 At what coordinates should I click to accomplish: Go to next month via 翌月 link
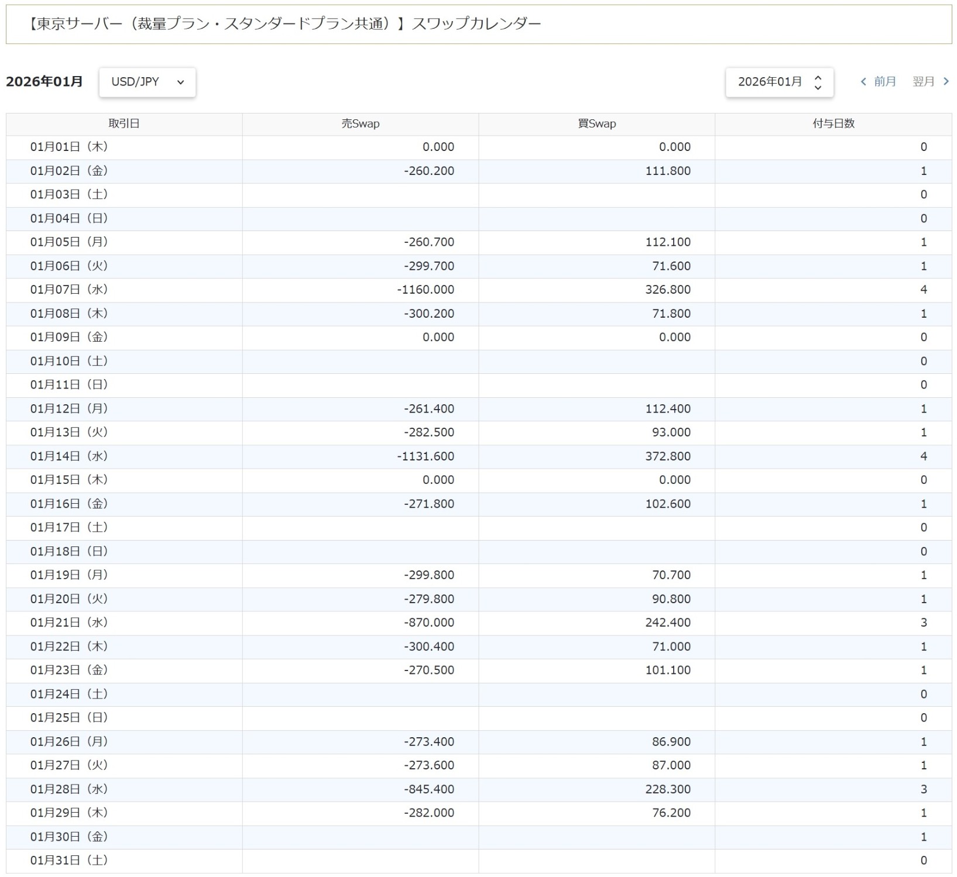[x=931, y=82]
